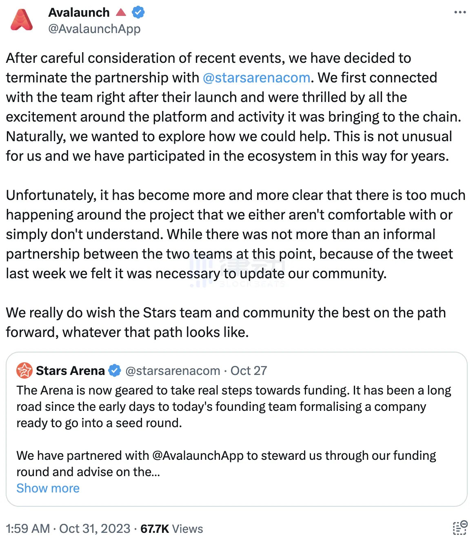Screen dimensions: 475x541
Task: Open the blue @starsarenacom mention in tweet body
Action: pos(256,78)
